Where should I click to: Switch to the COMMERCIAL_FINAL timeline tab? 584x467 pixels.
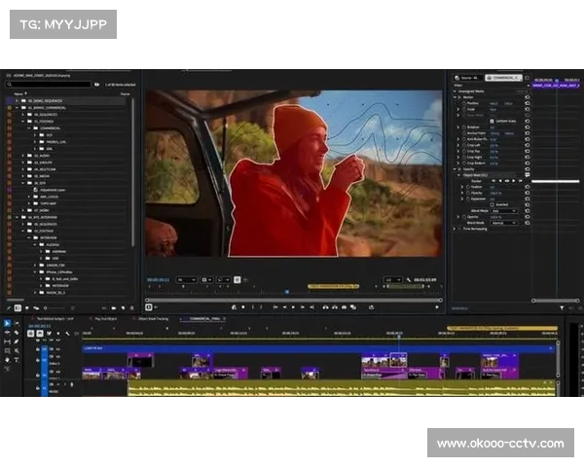[x=204, y=319]
